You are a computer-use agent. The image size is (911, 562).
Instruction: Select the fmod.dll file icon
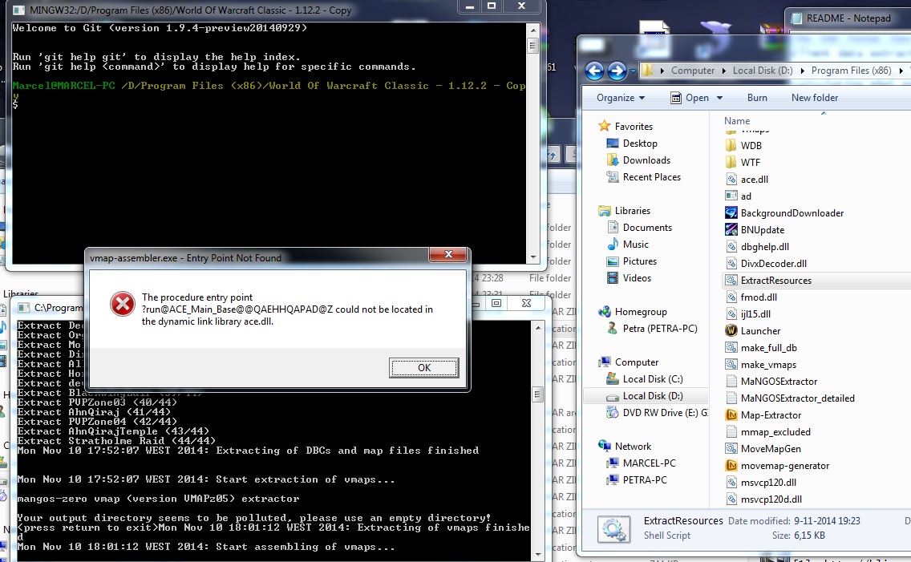click(731, 297)
